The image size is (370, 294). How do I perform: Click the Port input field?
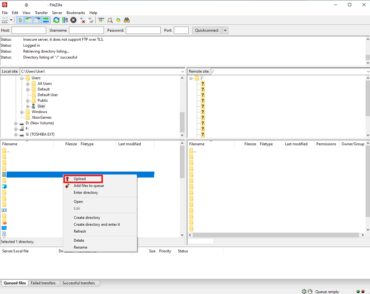point(181,30)
